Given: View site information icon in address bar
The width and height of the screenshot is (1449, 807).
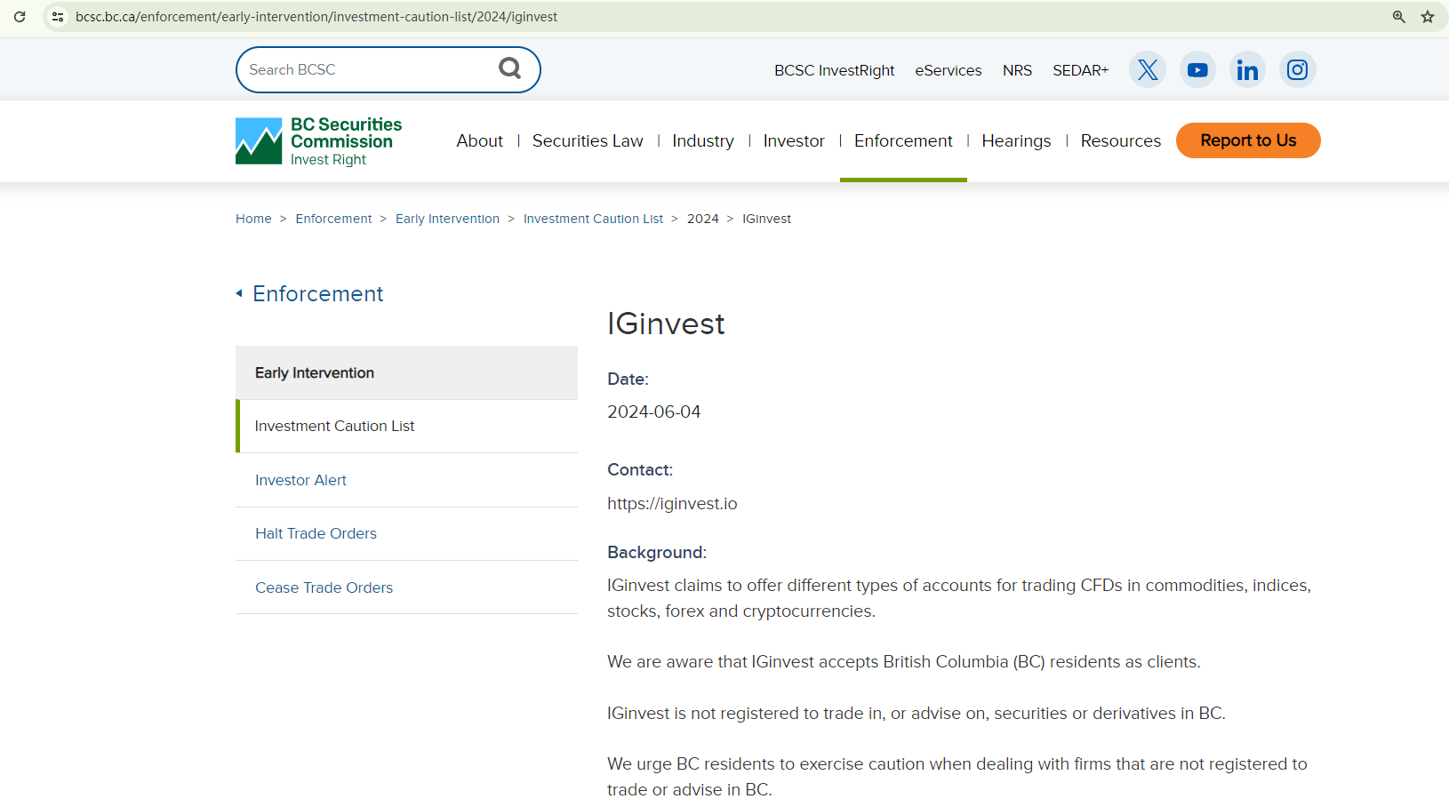Looking at the screenshot, I should [58, 17].
